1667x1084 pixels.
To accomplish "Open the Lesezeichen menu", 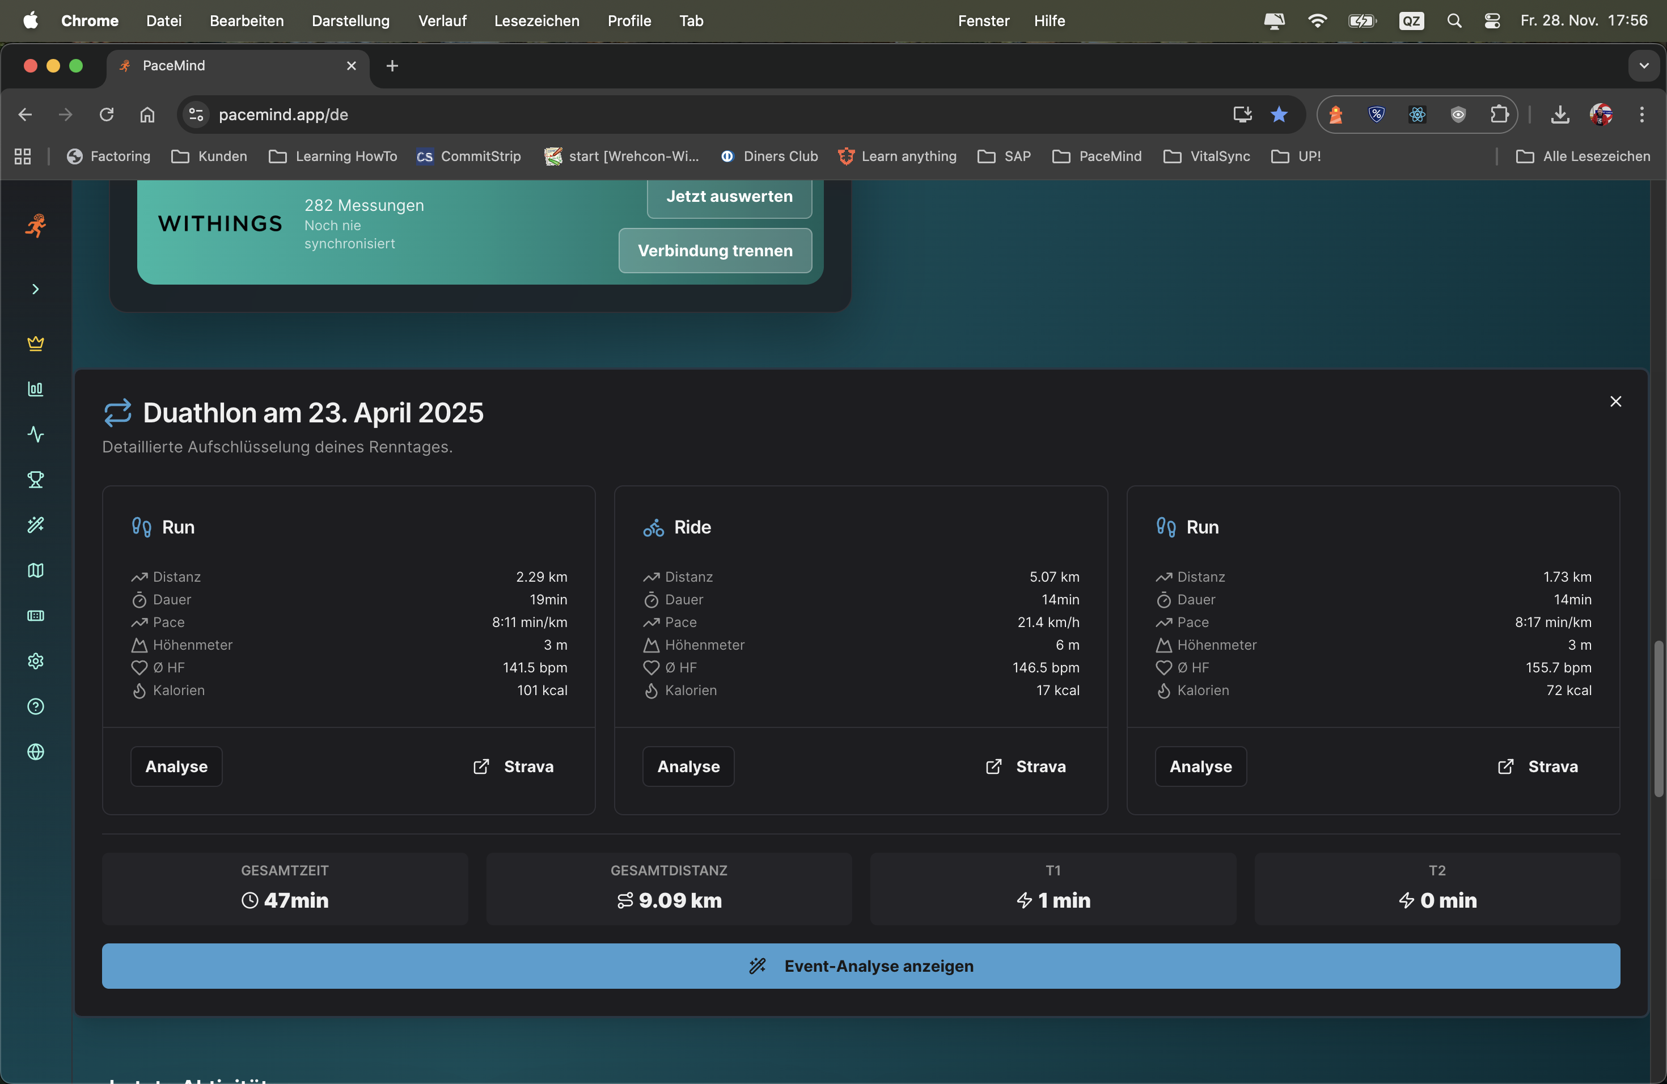I will click(536, 21).
